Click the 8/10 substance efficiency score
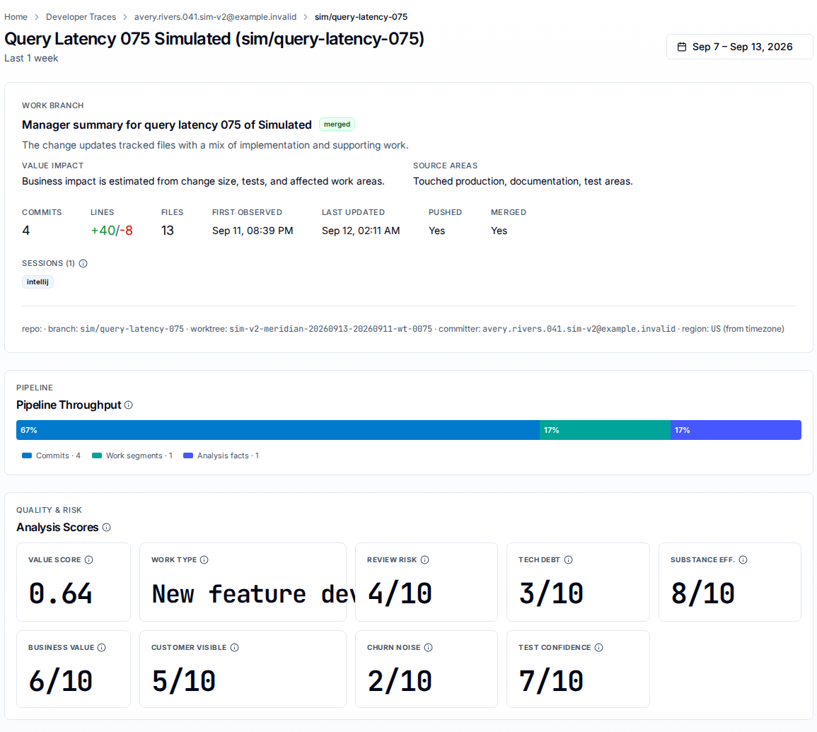This screenshot has height=732, width=817. (x=703, y=594)
